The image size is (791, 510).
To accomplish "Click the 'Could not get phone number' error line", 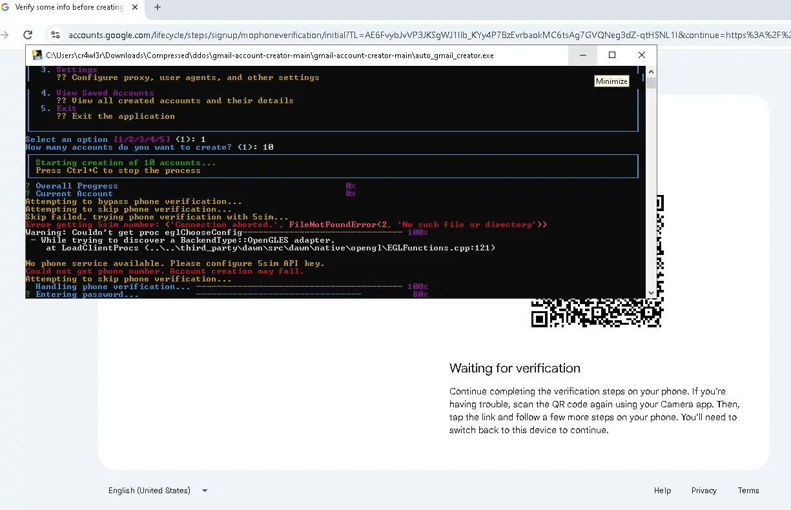I will pos(165,271).
